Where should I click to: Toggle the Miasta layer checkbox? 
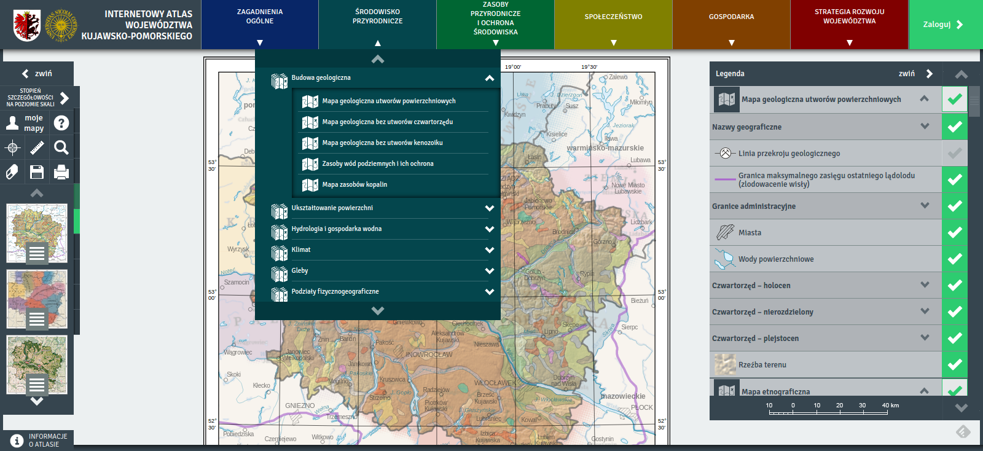[954, 233]
